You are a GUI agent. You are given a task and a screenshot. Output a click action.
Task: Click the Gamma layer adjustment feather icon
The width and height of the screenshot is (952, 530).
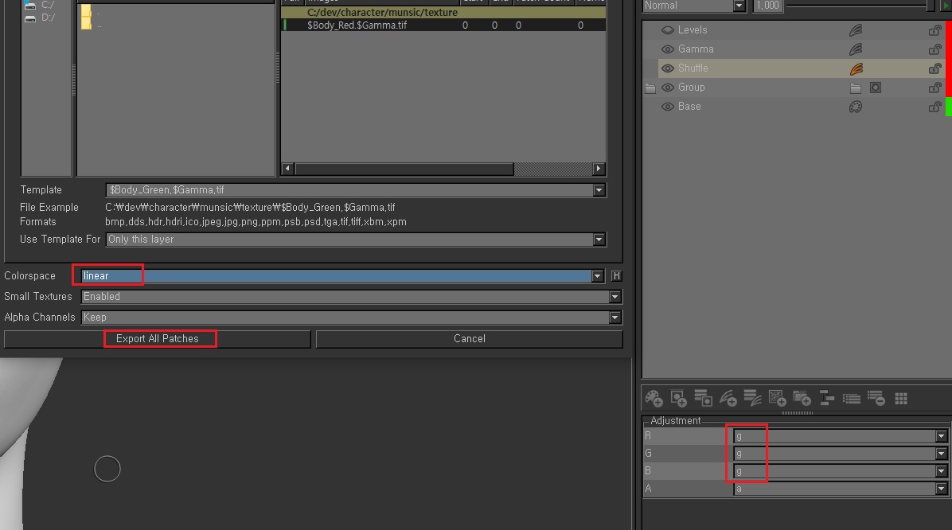tap(856, 49)
